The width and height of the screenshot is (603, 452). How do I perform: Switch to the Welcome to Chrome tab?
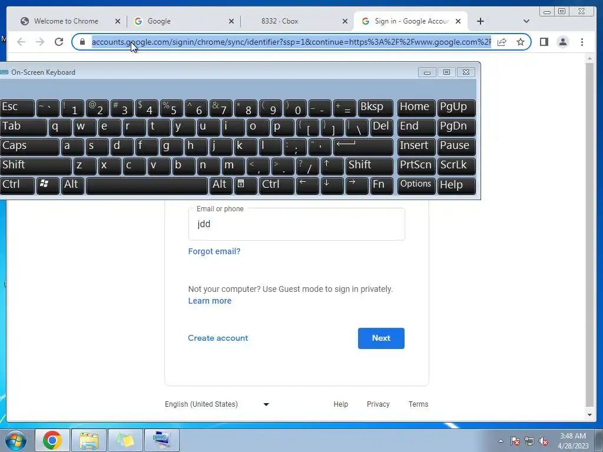point(66,21)
